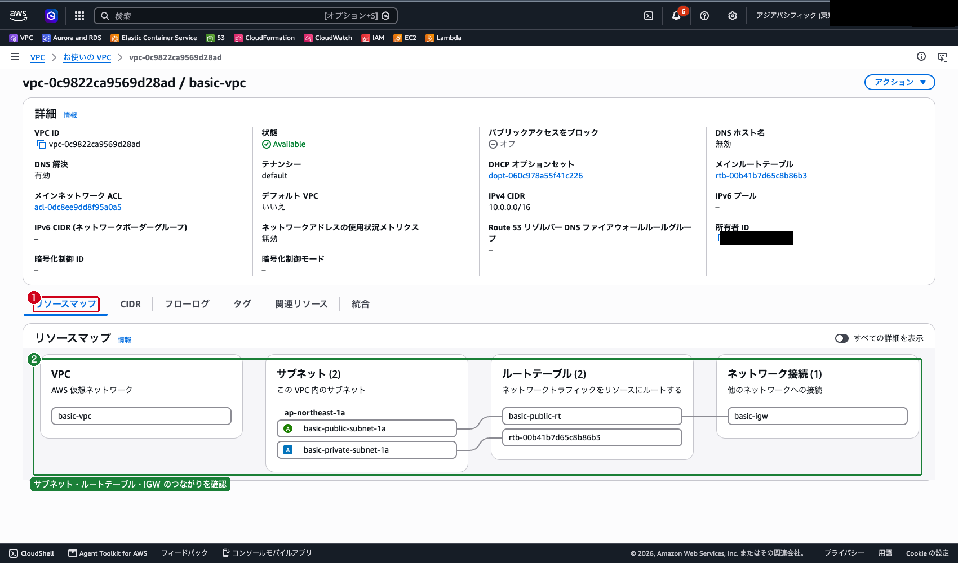Open CloudShell icon in top bar

[x=649, y=16]
